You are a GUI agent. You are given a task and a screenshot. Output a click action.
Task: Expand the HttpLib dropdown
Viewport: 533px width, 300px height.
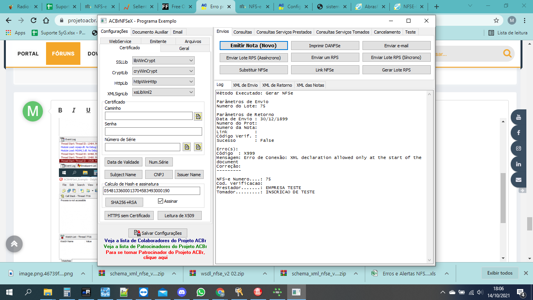click(x=191, y=82)
